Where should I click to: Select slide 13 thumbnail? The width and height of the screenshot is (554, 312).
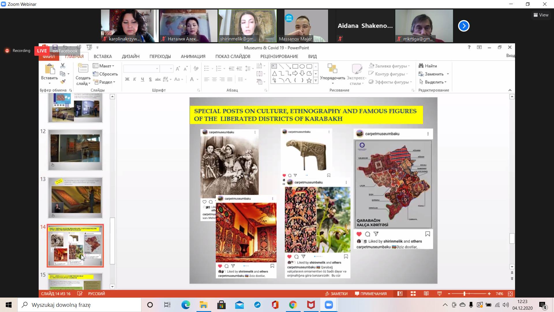coord(75,198)
